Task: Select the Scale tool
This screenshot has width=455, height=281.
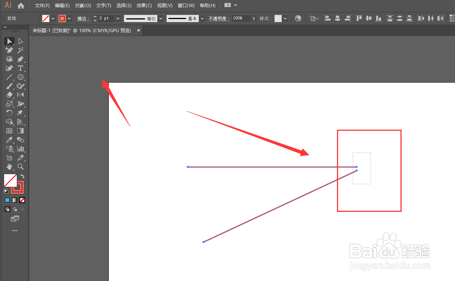Action: pyautogui.click(x=9, y=104)
